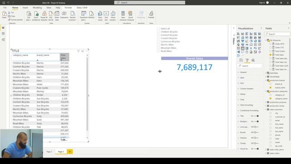The image size is (291, 164).
Task: Check the city field
Action: coord(271,113)
